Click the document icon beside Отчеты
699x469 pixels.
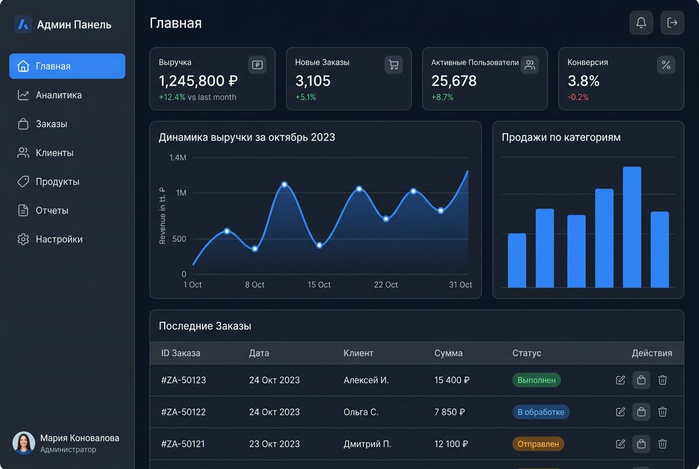23,210
